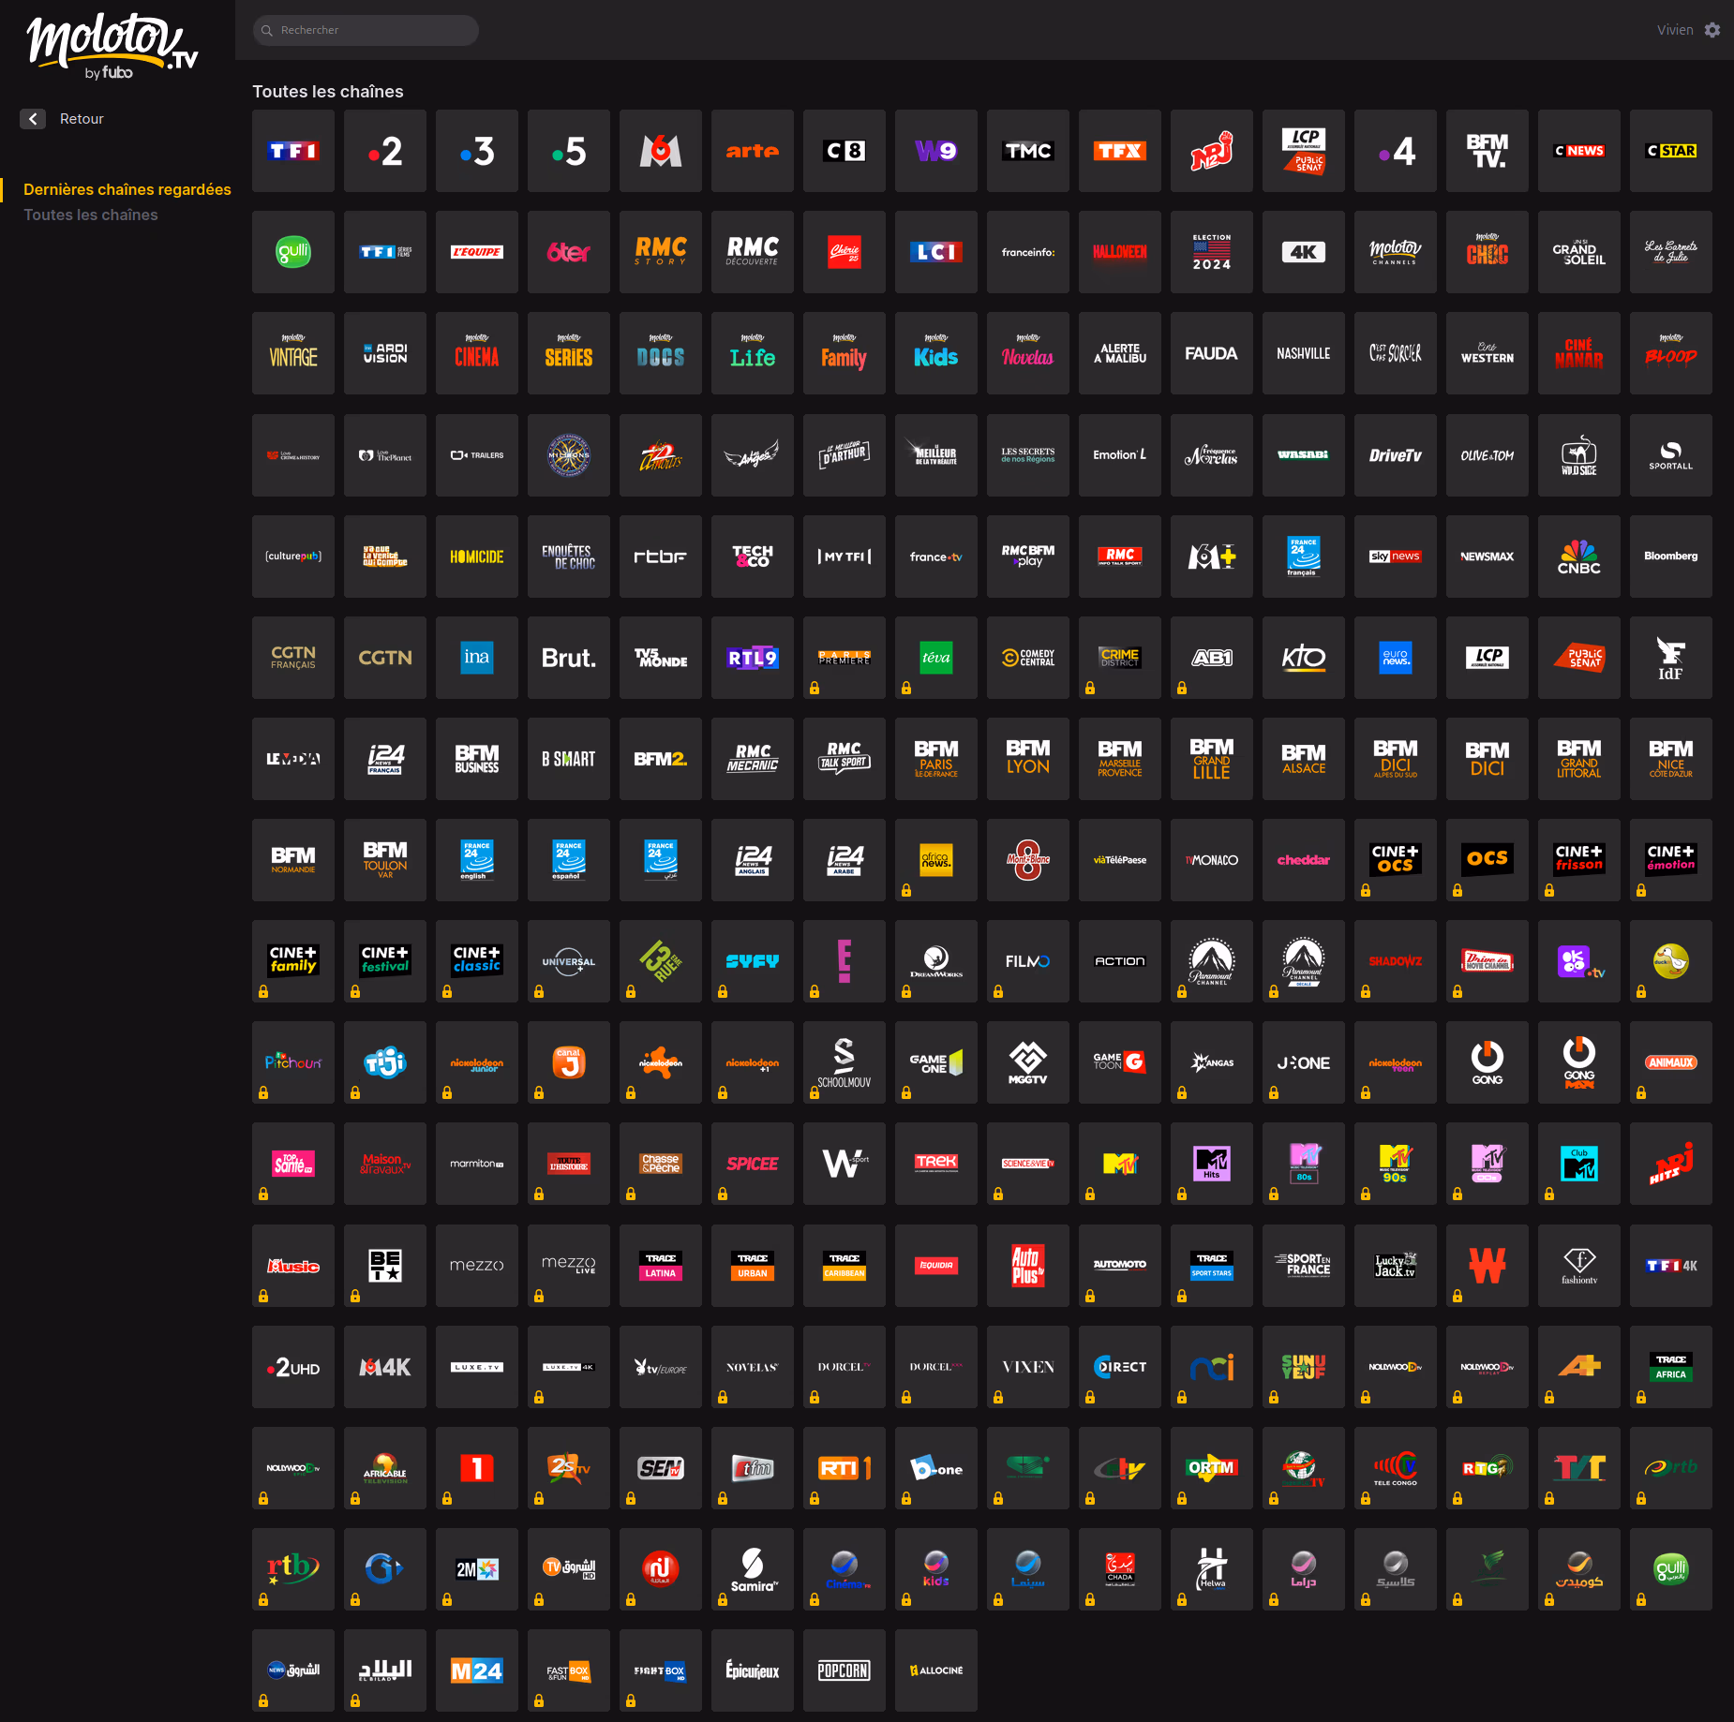Open the Brut. channel tile
Image resolution: width=1734 pixels, height=1722 pixels.
click(x=569, y=658)
